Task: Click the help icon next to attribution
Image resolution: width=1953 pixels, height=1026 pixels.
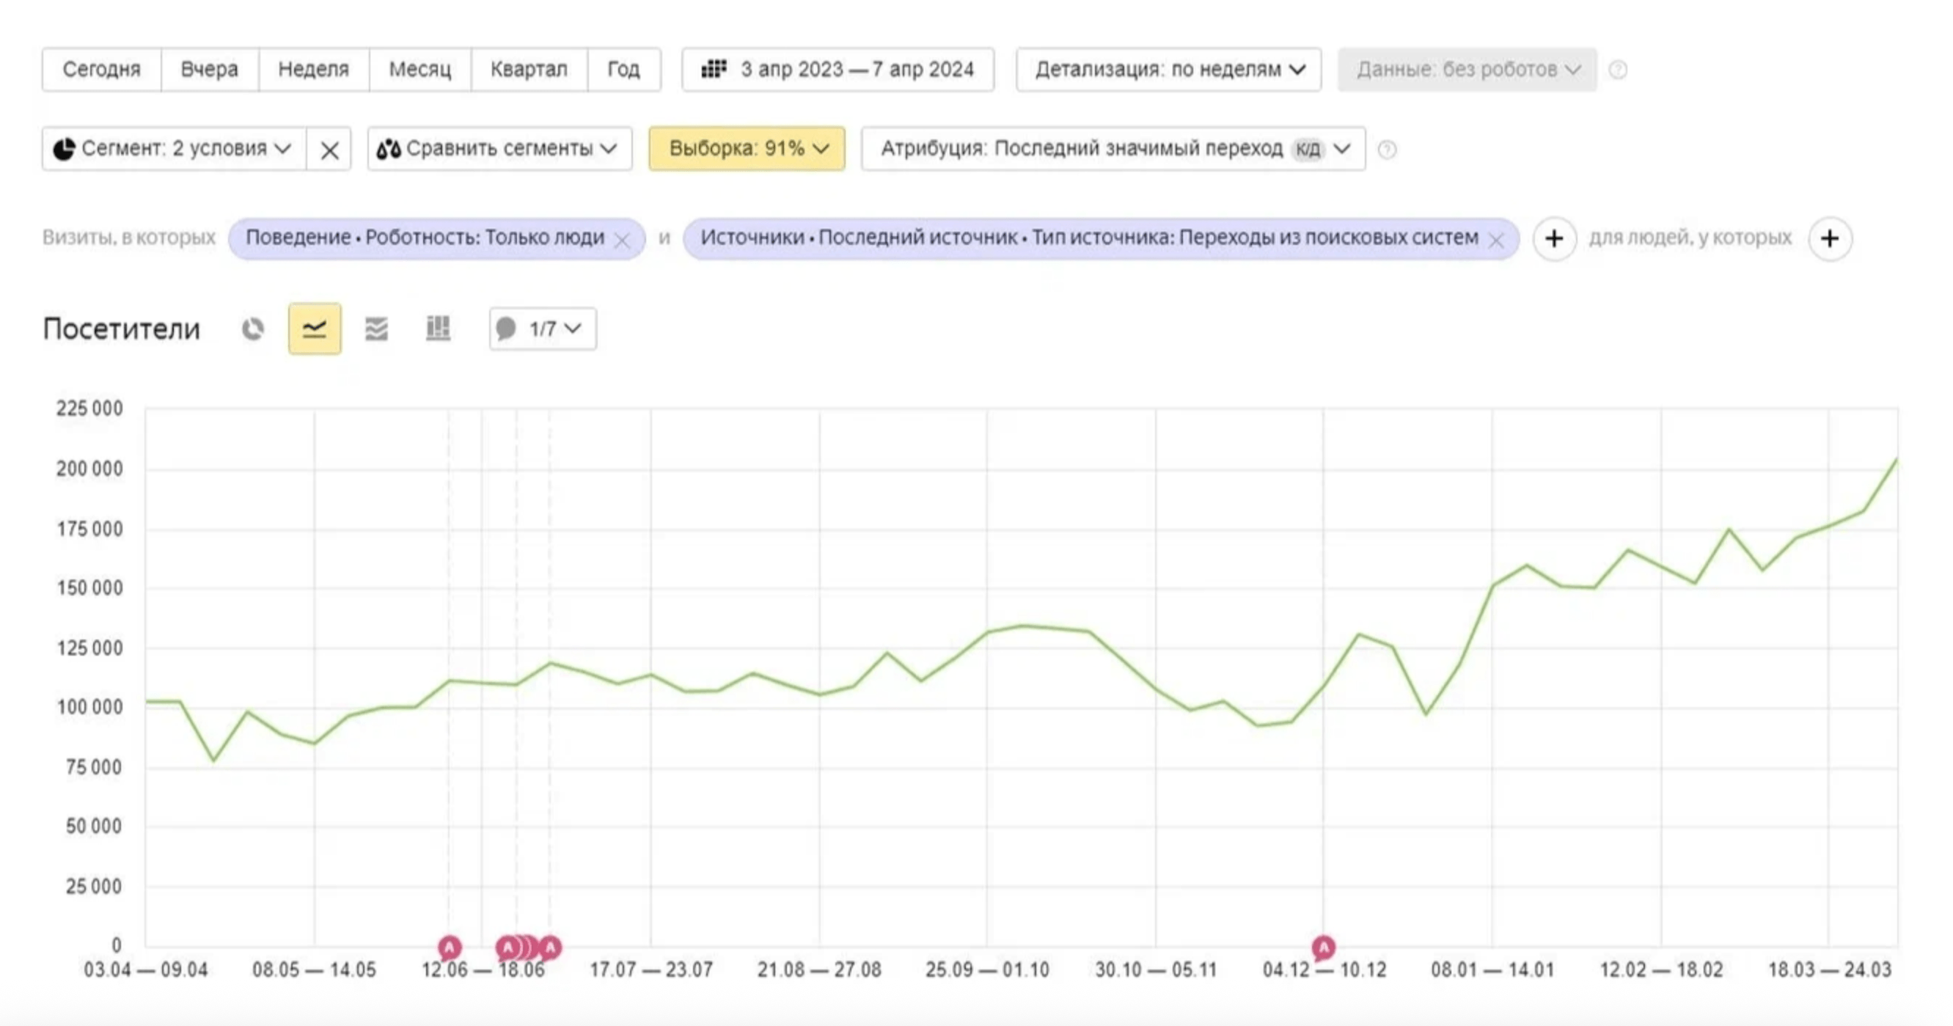Action: [1387, 150]
